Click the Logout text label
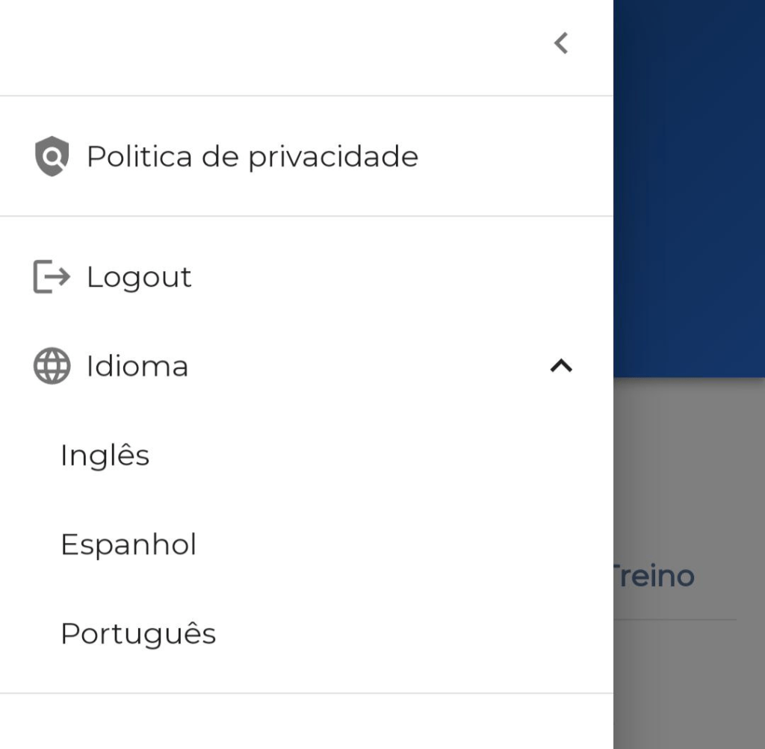Screen dimensions: 765x749 pyautogui.click(x=139, y=276)
